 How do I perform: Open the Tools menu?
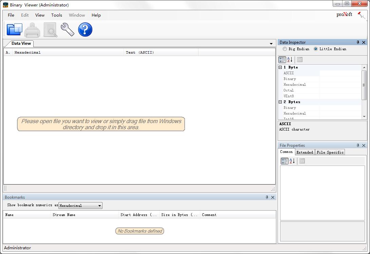pyautogui.click(x=56, y=15)
